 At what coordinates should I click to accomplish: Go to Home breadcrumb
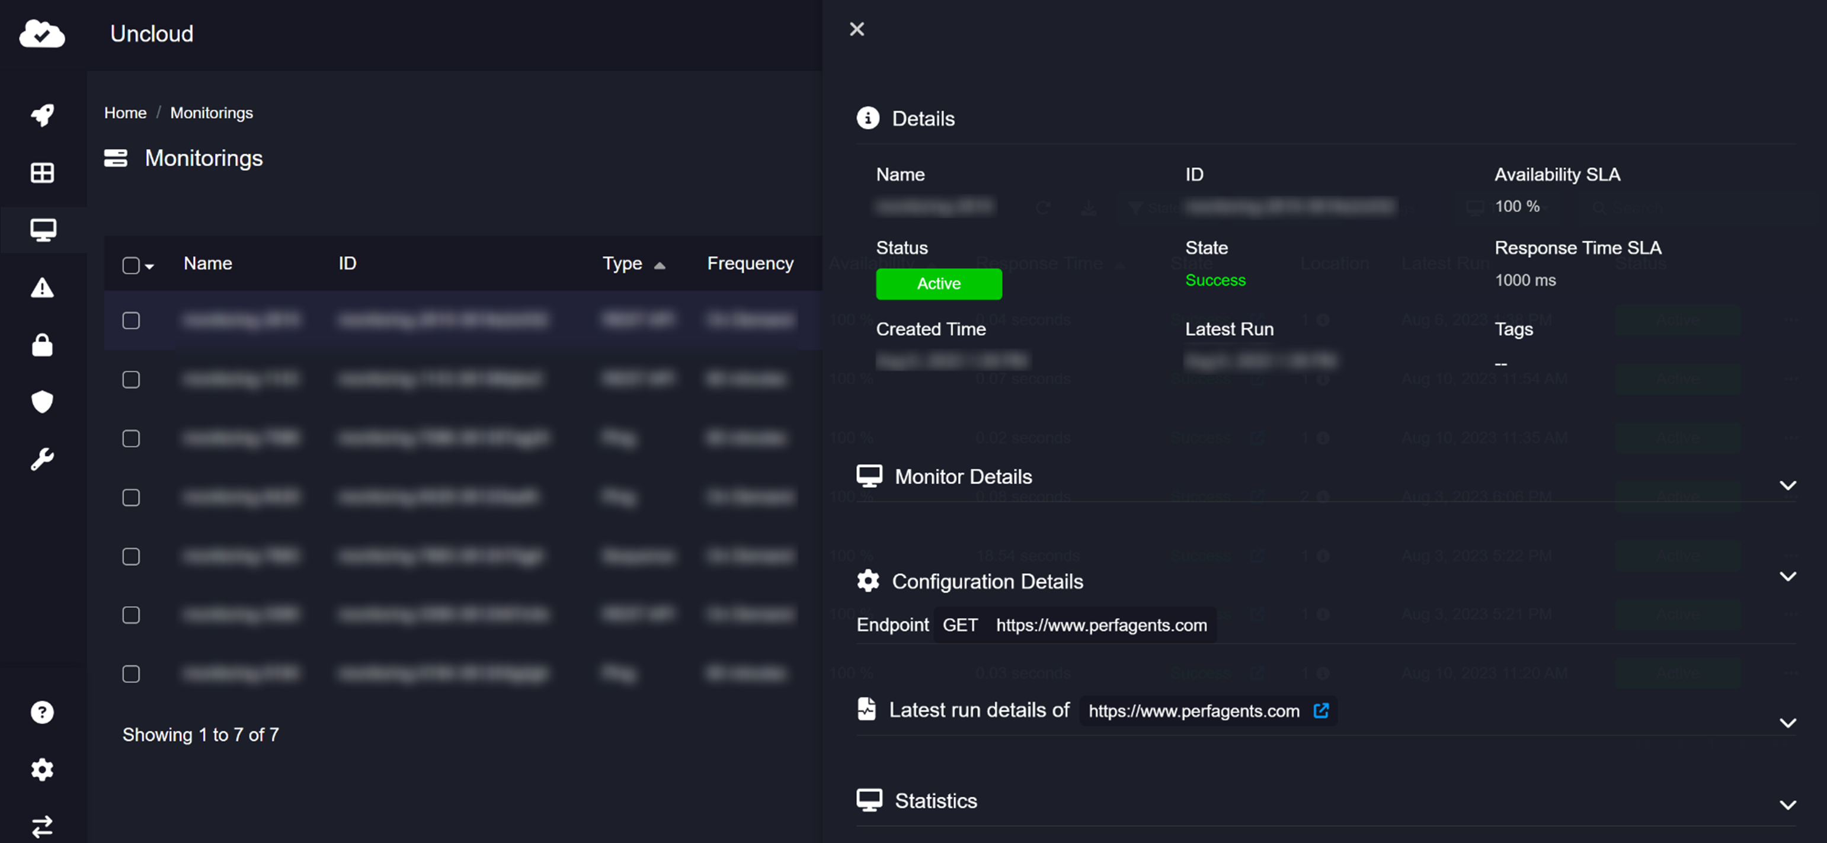tap(125, 113)
